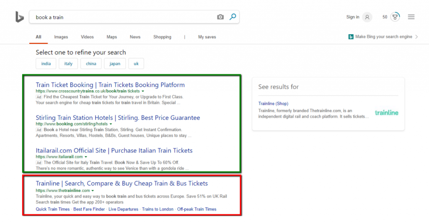The width and height of the screenshot is (429, 224).
Task: Click the 50 rewards points count
Action: coord(385,17)
